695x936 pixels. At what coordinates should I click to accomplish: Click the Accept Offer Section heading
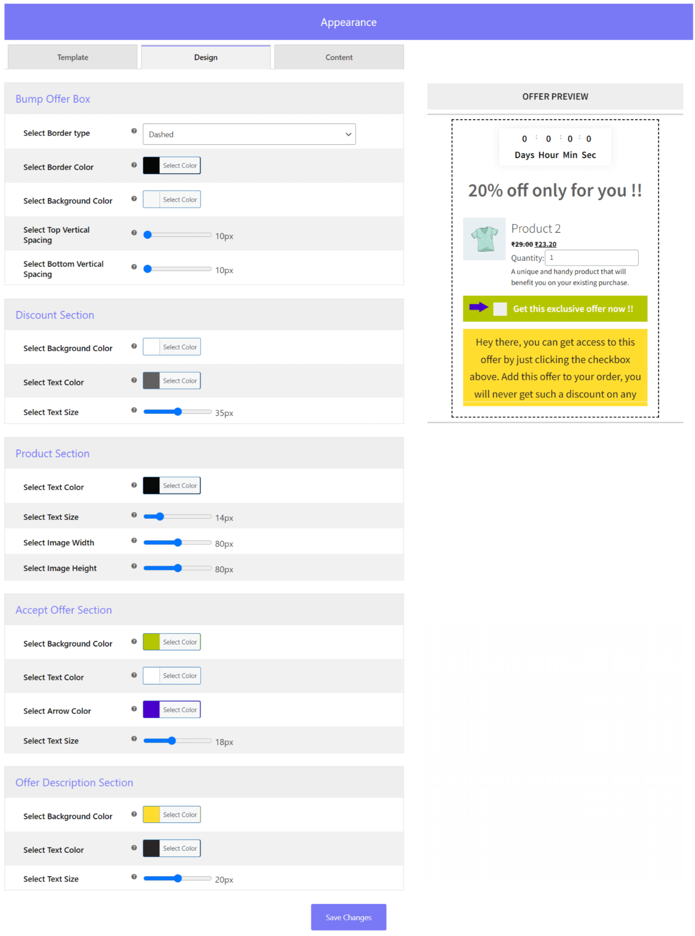point(63,610)
